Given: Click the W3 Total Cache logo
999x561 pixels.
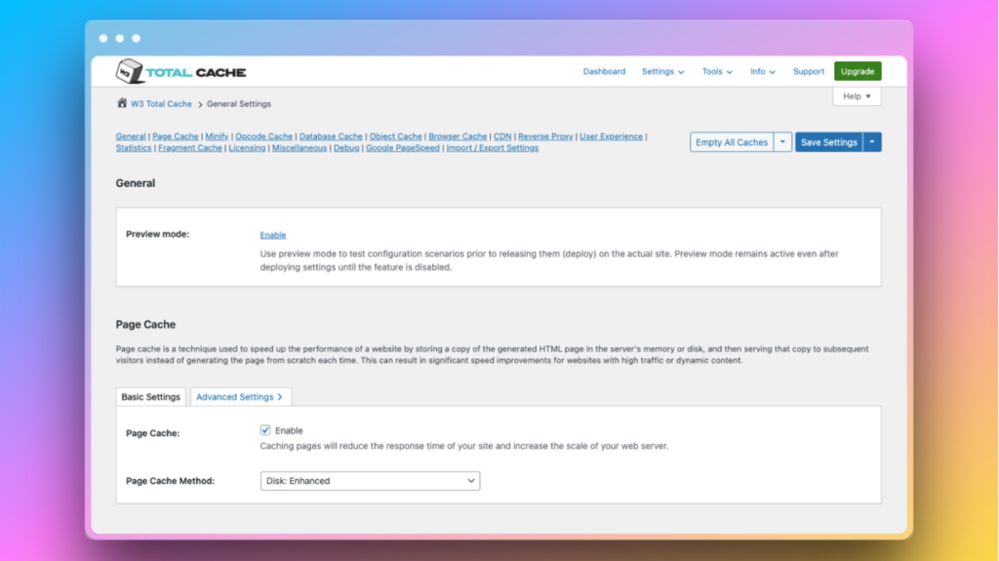Looking at the screenshot, I should [180, 72].
